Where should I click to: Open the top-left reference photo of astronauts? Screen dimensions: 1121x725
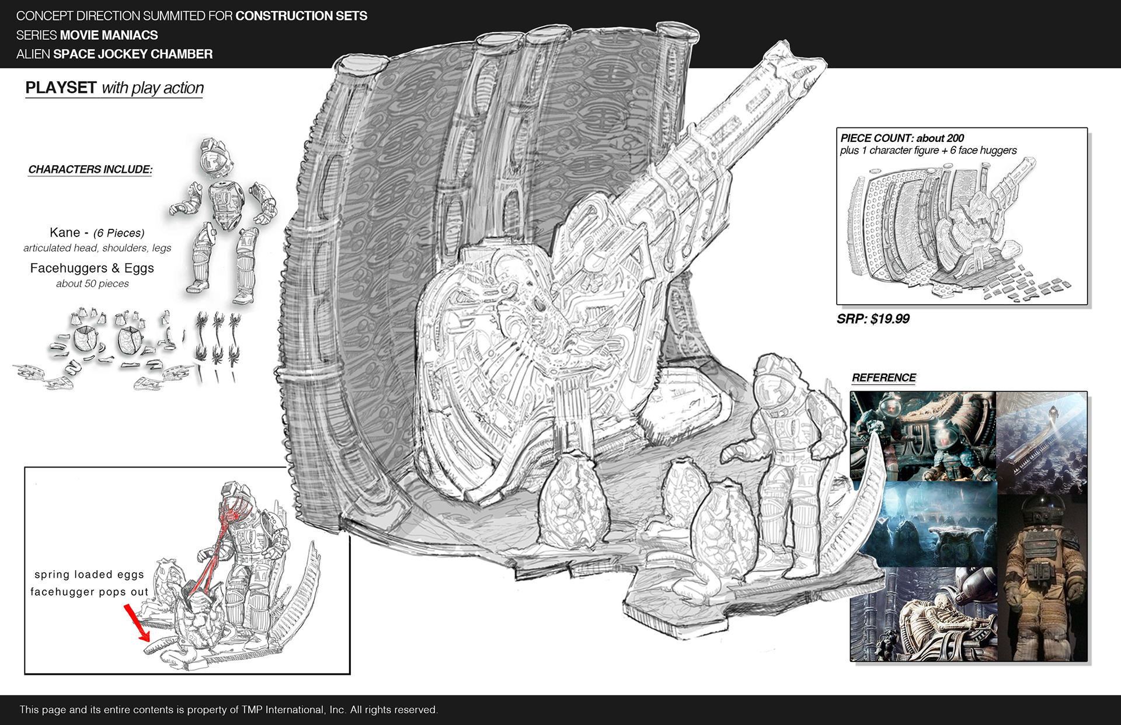(923, 436)
